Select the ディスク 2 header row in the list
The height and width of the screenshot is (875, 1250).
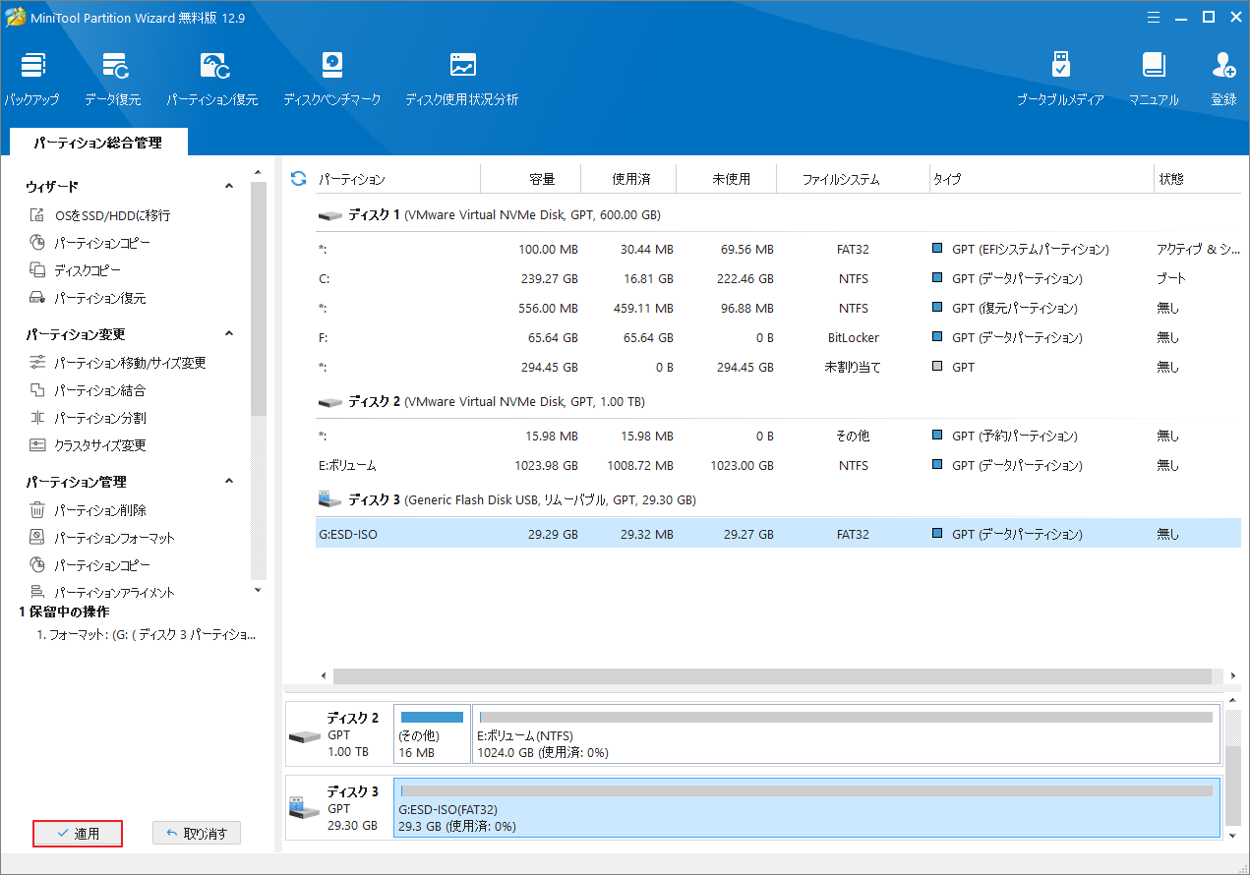[778, 401]
